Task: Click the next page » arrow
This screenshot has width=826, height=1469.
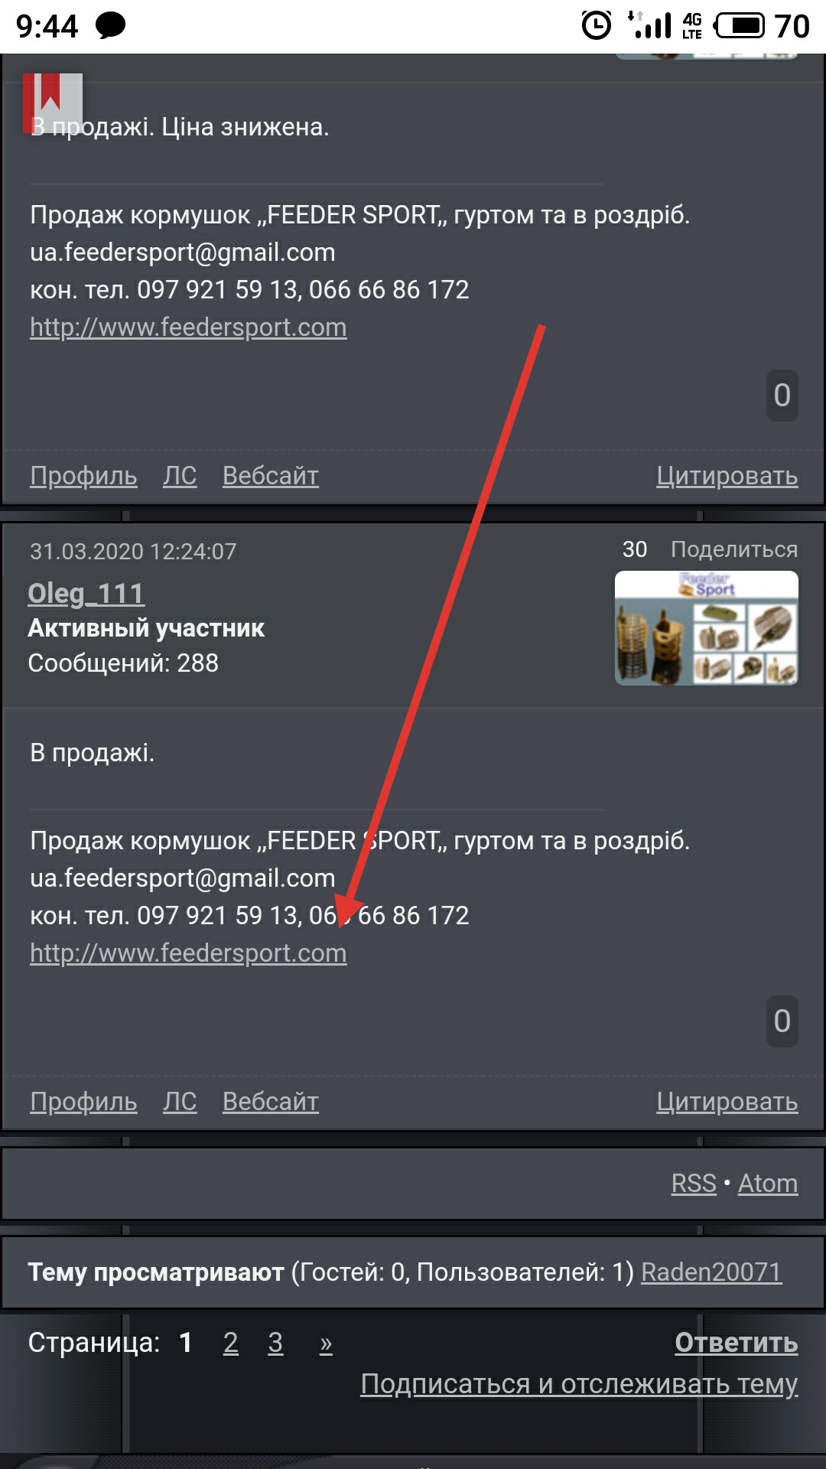Action: [326, 1344]
